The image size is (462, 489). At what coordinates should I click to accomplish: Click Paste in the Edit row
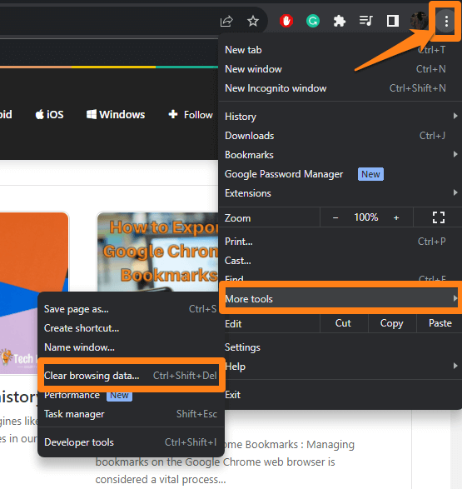tap(440, 323)
